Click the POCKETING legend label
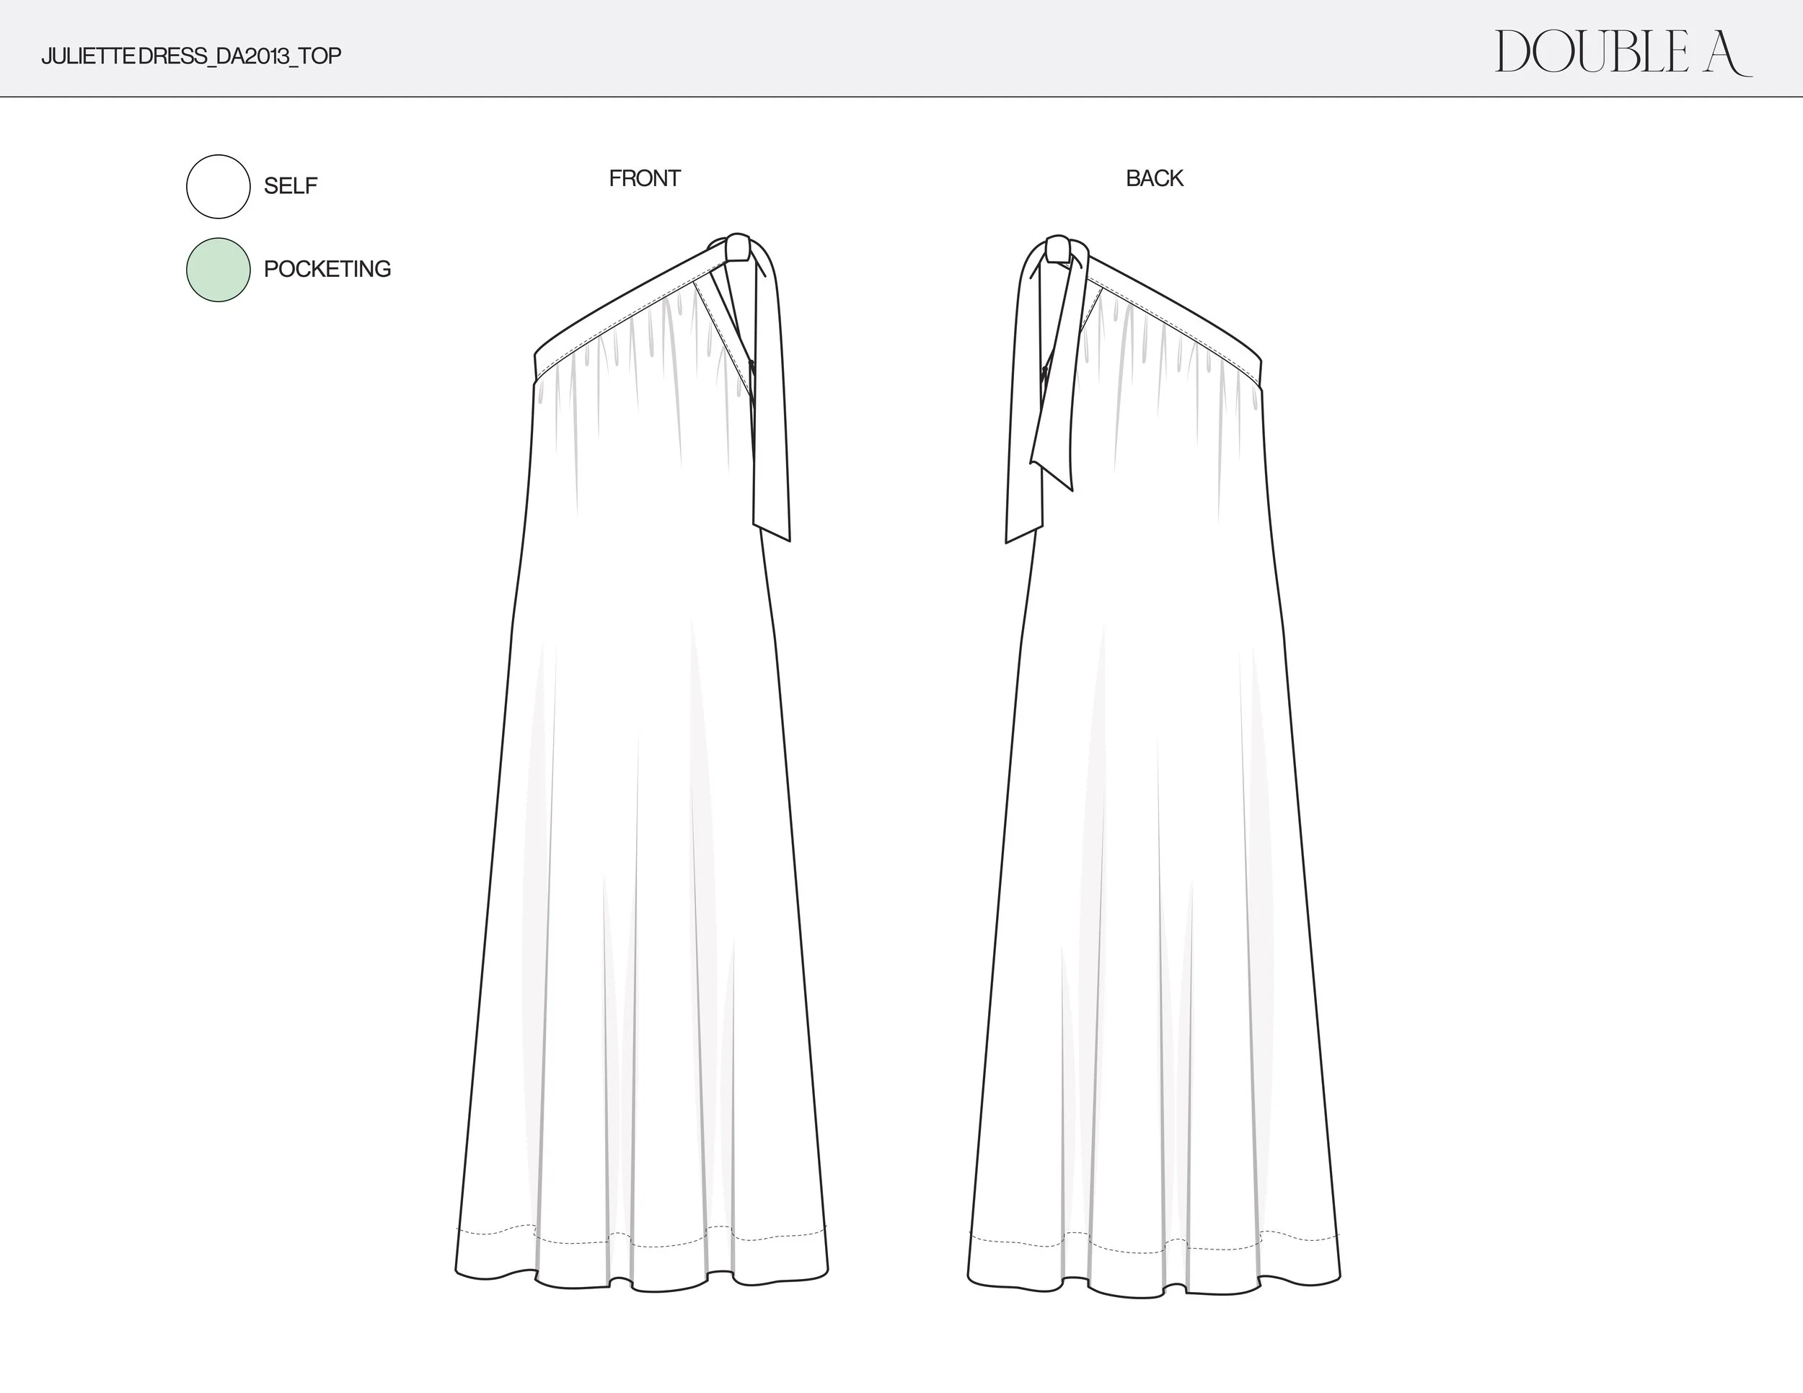Screen dimensions: 1803x1393 pos(327,269)
